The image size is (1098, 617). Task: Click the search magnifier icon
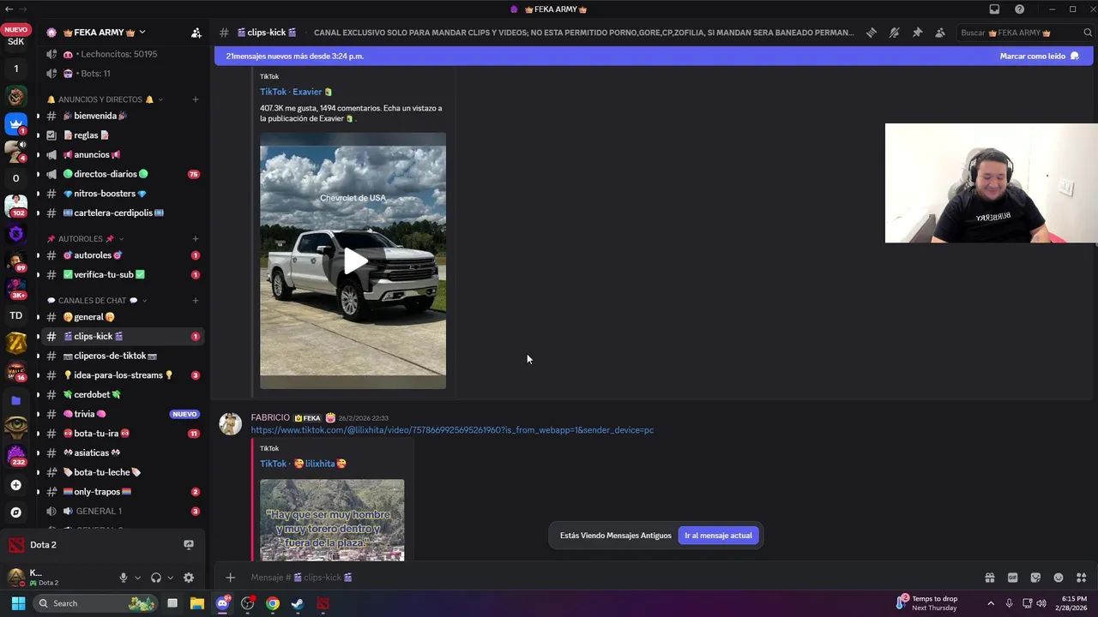(1088, 33)
